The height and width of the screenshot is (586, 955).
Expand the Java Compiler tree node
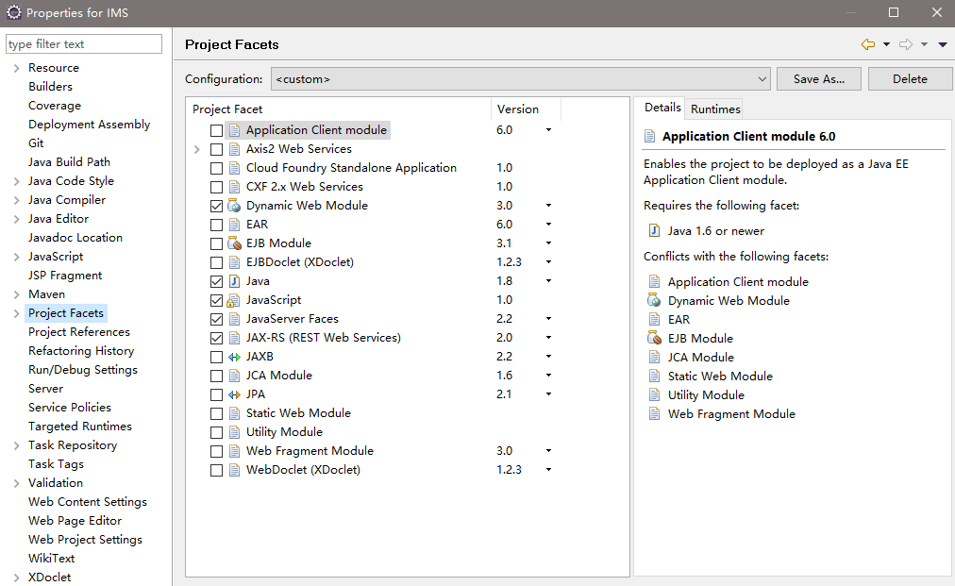tap(16, 200)
